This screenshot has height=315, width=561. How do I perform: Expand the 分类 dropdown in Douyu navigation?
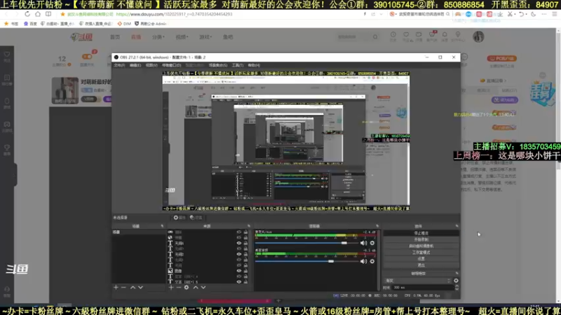[x=158, y=37]
